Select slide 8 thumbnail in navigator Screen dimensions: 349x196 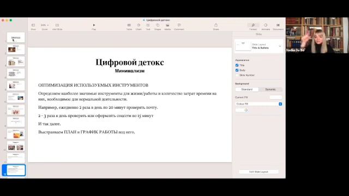16,122
